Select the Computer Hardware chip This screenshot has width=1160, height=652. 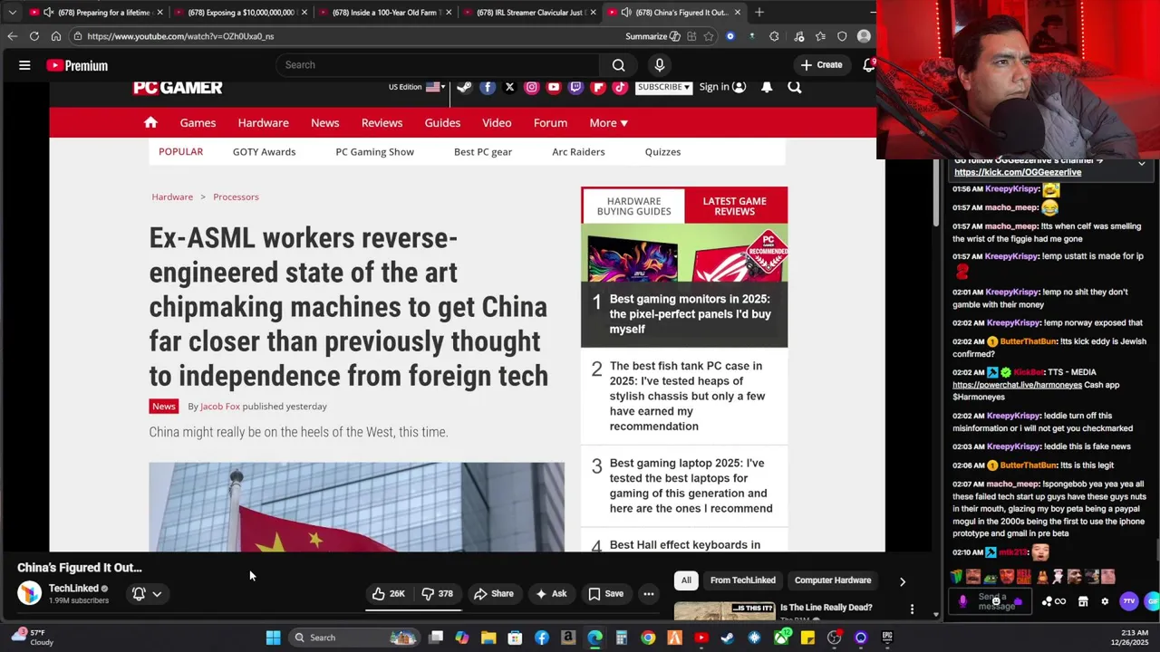pyautogui.click(x=832, y=580)
